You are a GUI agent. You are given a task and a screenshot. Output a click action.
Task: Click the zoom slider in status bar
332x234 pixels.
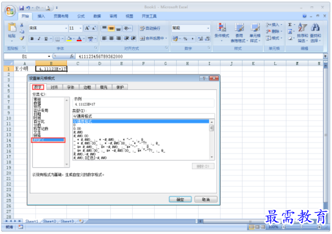click(301, 227)
